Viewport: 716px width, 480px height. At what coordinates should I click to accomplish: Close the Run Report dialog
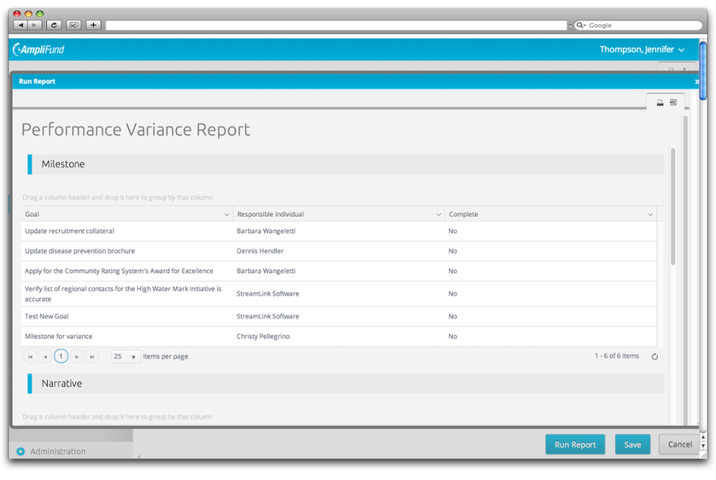pyautogui.click(x=697, y=81)
